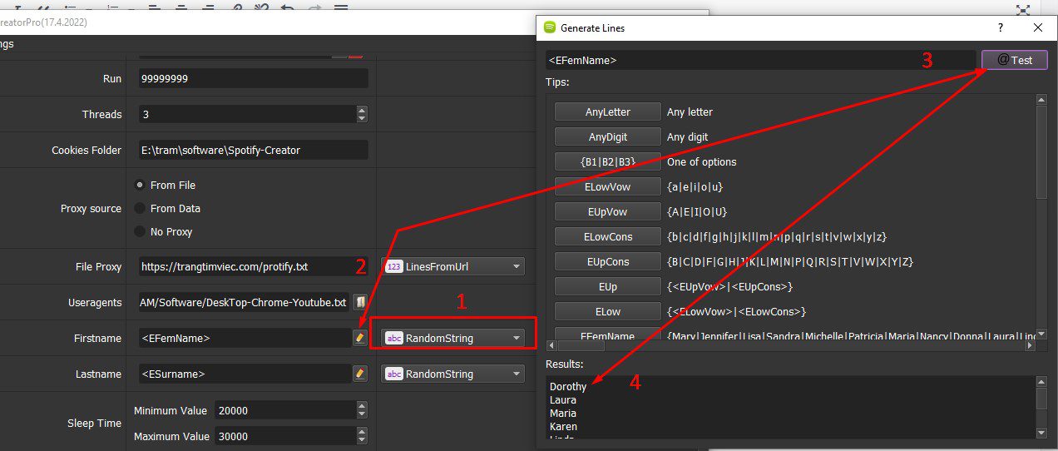Click the fullscreen expand icon at top right
1058x451 pixels.
click(1023, 10)
